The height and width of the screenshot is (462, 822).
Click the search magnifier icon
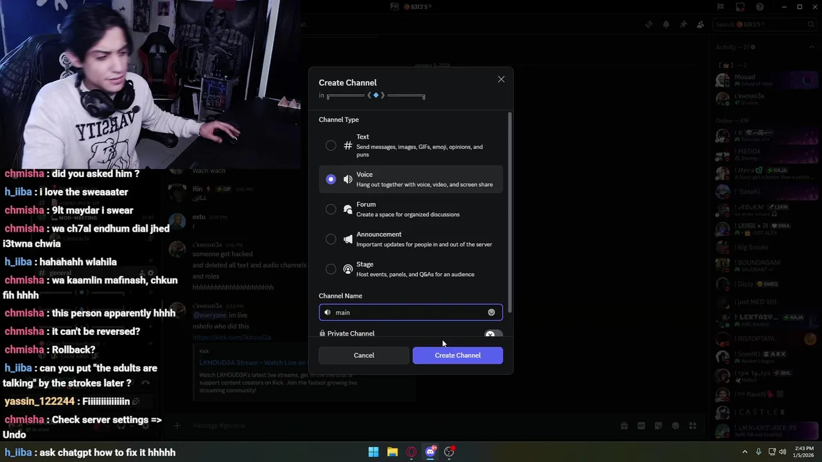tap(811, 24)
